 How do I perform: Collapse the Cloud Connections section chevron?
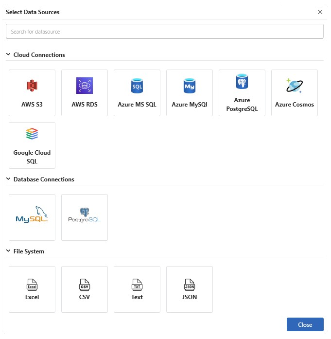click(8, 55)
